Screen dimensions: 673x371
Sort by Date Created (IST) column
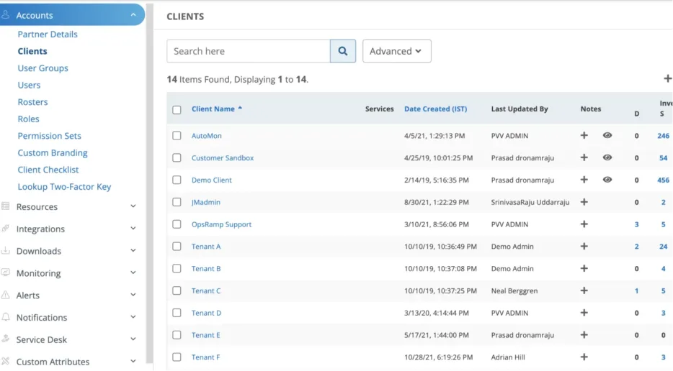(436, 109)
